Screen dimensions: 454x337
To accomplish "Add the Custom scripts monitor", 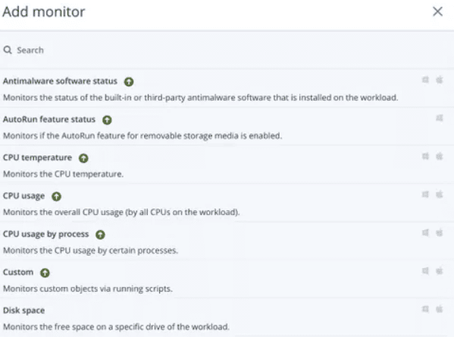I will 227,279.
